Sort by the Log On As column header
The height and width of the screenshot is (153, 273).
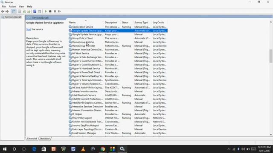[158, 23]
